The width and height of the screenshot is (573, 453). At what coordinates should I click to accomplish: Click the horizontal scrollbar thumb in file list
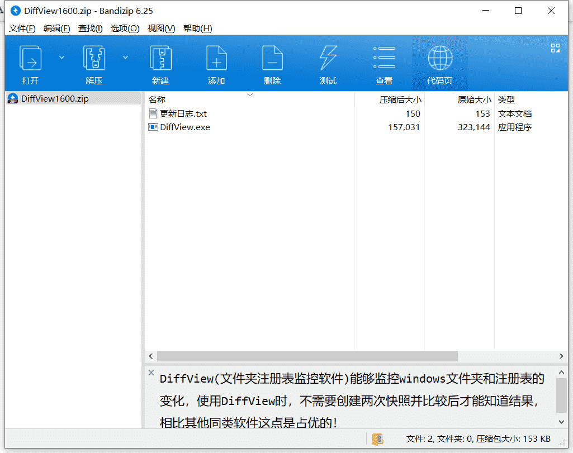(x=307, y=356)
